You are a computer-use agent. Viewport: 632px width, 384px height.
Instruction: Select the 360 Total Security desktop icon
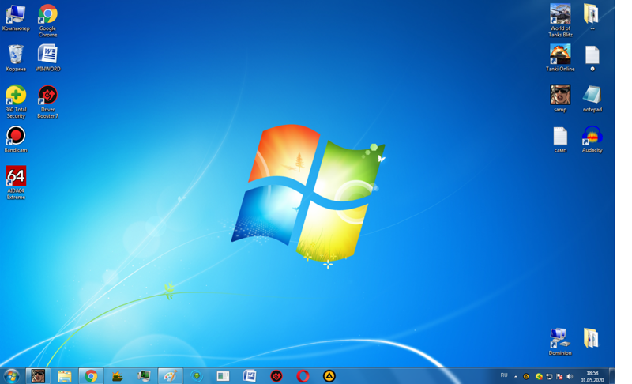(16, 102)
